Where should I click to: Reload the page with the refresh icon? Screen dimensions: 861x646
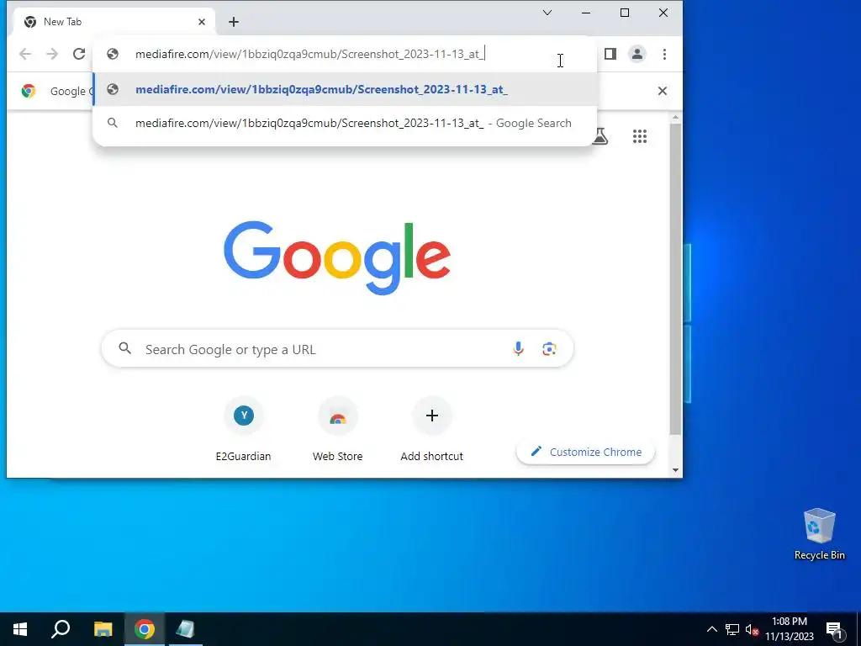79,54
